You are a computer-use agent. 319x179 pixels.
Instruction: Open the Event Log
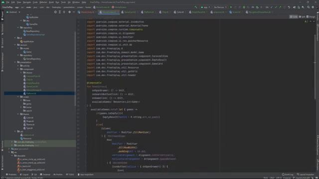tap(288, 175)
